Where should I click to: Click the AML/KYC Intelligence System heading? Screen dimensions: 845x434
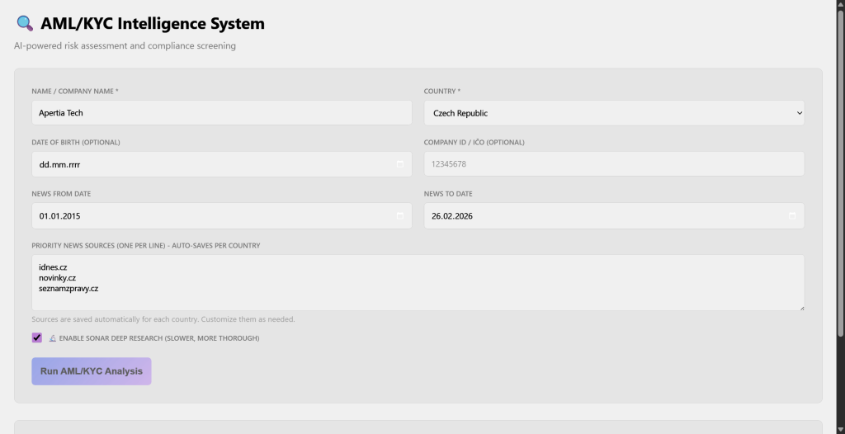point(153,24)
